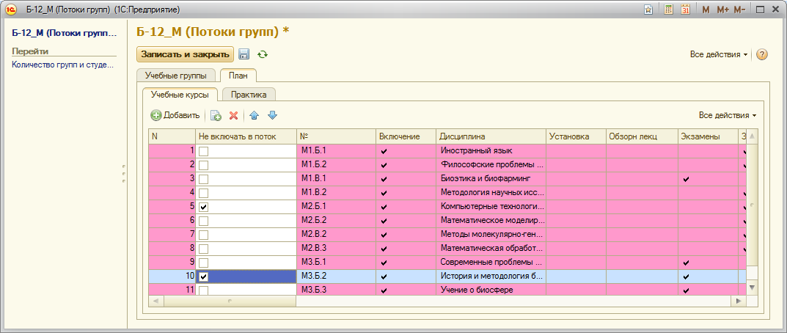Delete row with red X icon

click(x=233, y=115)
